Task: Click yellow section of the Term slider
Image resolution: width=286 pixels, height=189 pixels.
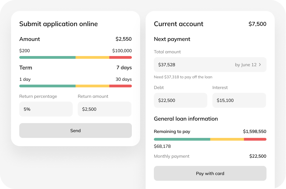Action: 92,86
